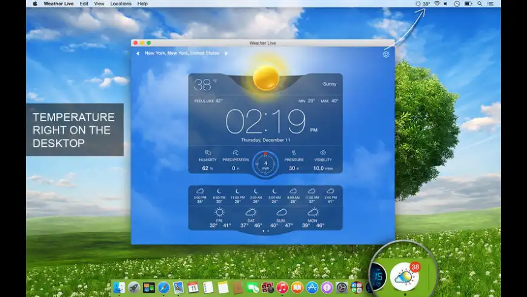Switch to the first forecast page dot

tap(263, 231)
